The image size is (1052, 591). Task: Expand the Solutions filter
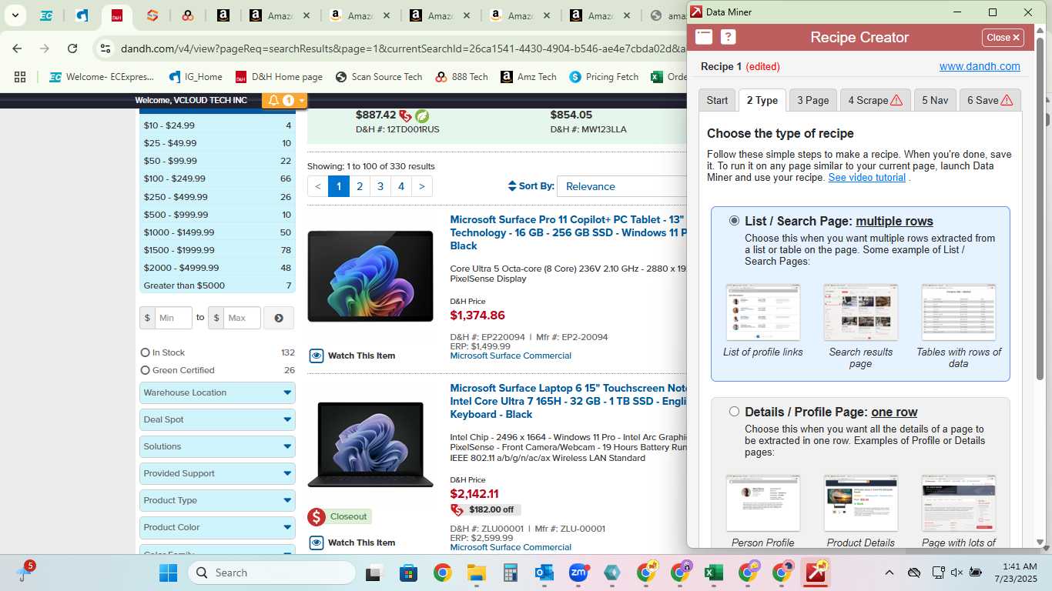pos(217,446)
